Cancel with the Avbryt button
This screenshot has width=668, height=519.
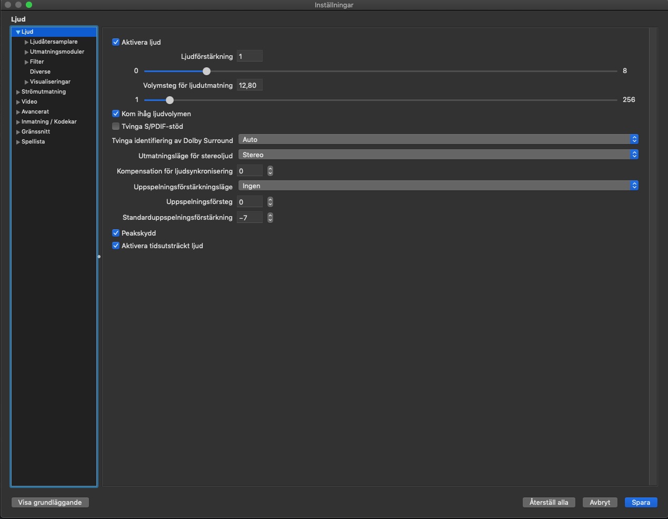pos(600,502)
